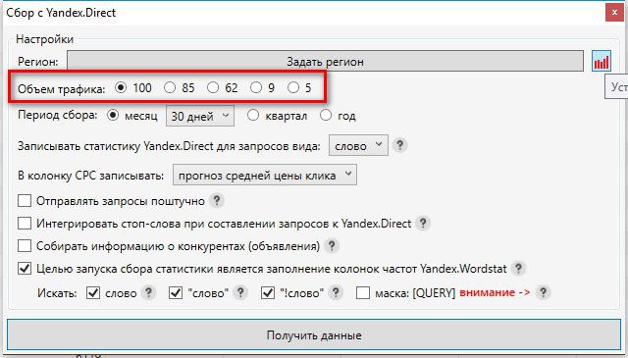Click the 'В колонку CPC записывать:' label
The width and height of the screenshot is (628, 358).
pyautogui.click(x=91, y=176)
